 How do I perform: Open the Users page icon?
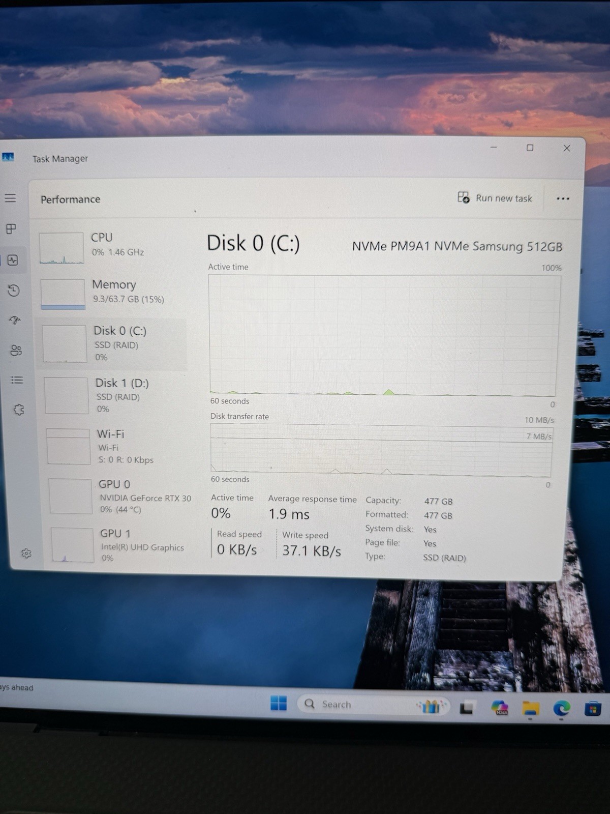[x=16, y=350]
